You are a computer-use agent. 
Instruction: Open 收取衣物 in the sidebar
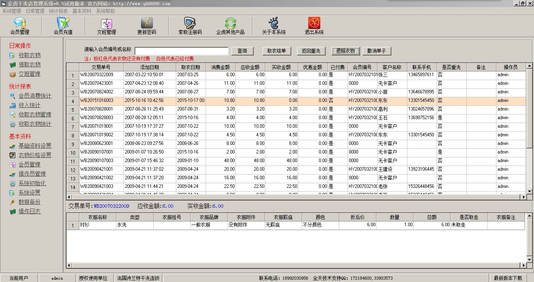click(29, 55)
